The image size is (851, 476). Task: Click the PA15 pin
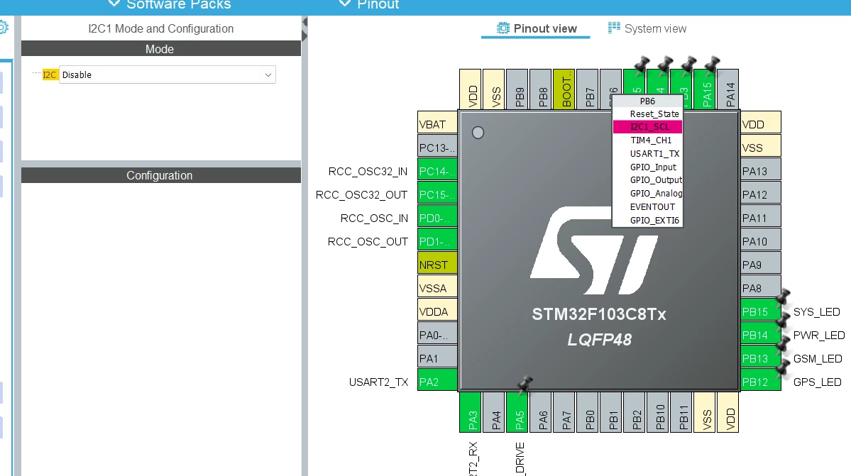(705, 89)
